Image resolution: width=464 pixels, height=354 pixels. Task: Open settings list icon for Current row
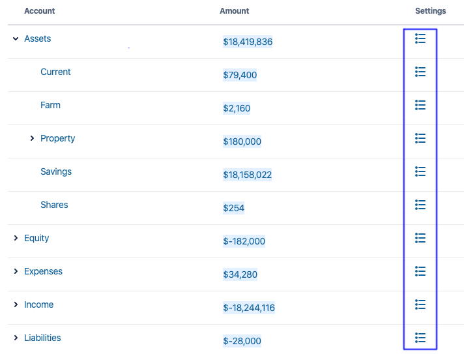click(420, 72)
